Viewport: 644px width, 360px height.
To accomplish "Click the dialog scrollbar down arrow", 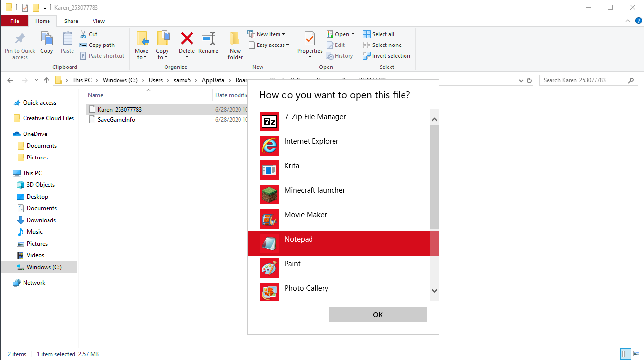I will click(x=434, y=291).
